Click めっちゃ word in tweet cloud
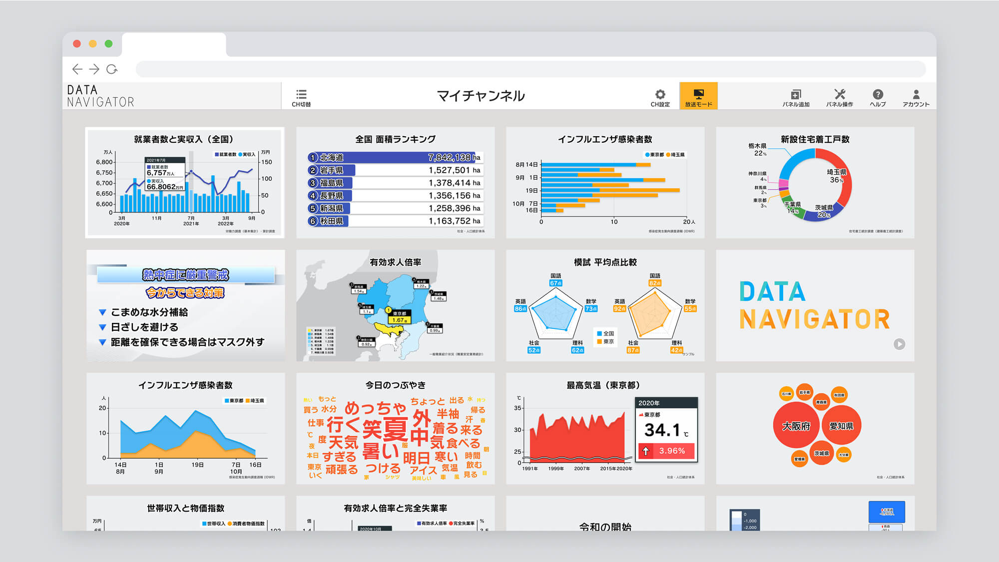This screenshot has width=999, height=562. coord(376,408)
